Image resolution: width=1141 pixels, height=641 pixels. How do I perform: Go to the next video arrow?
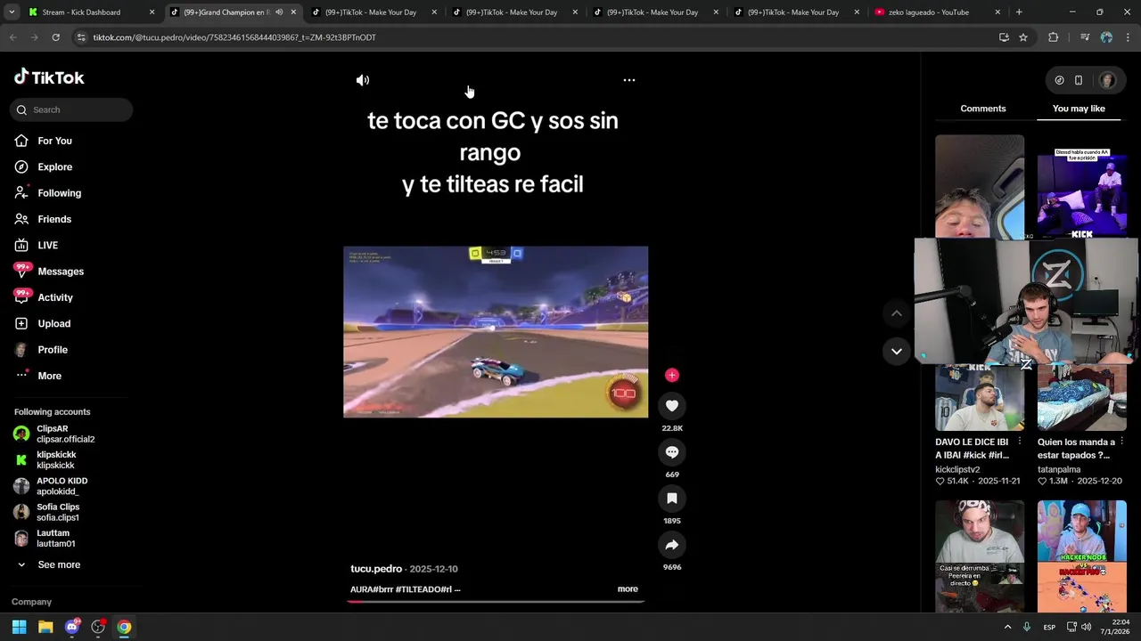(x=897, y=351)
